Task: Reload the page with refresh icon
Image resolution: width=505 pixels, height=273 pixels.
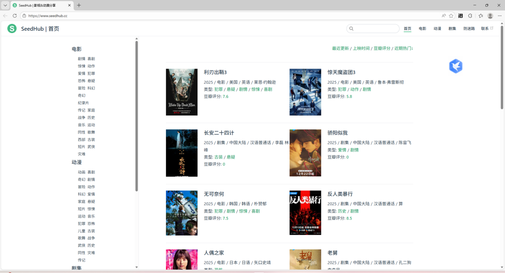Action: [x=15, y=16]
